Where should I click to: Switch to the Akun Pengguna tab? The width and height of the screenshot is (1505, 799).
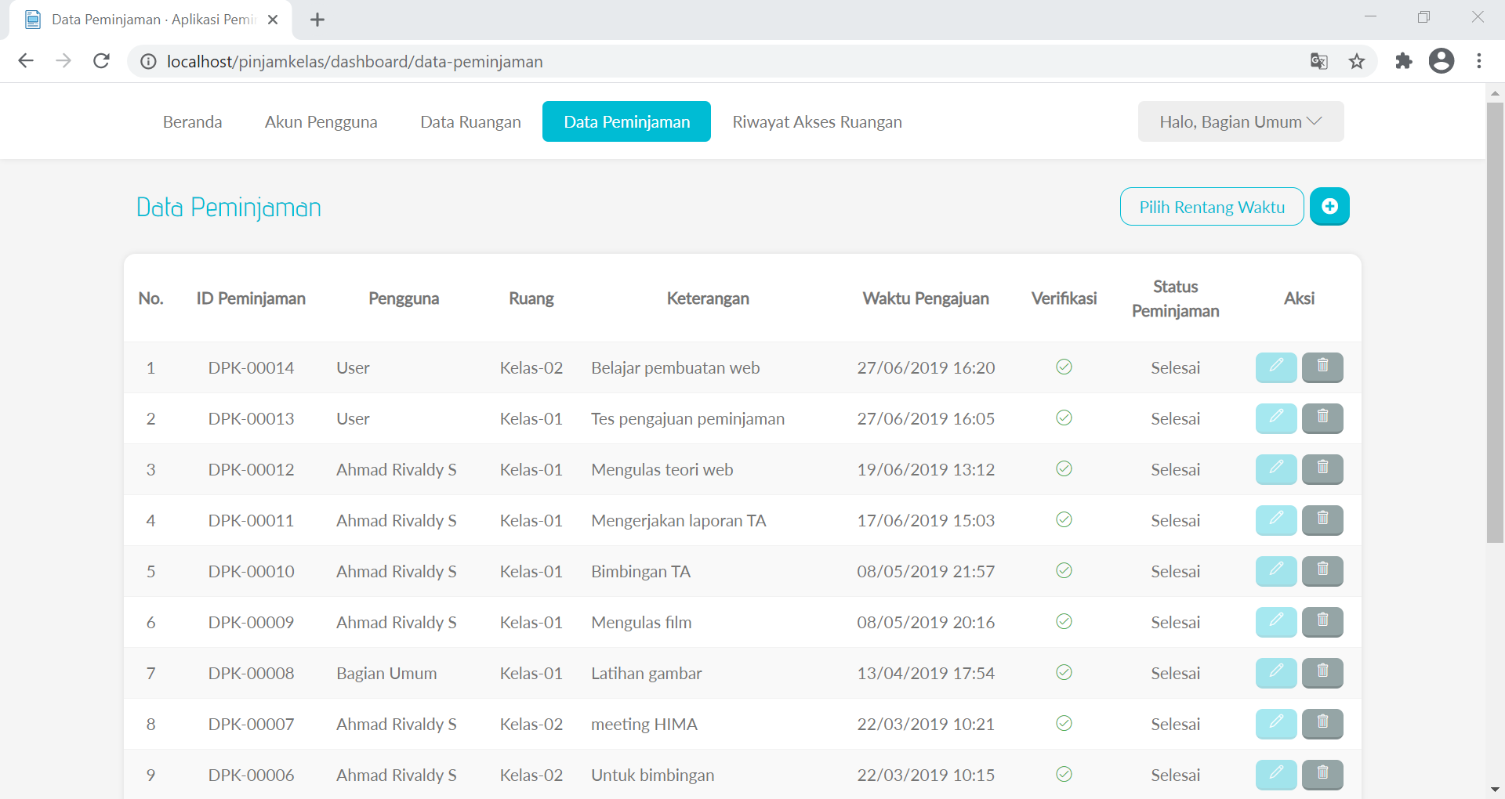tap(321, 121)
